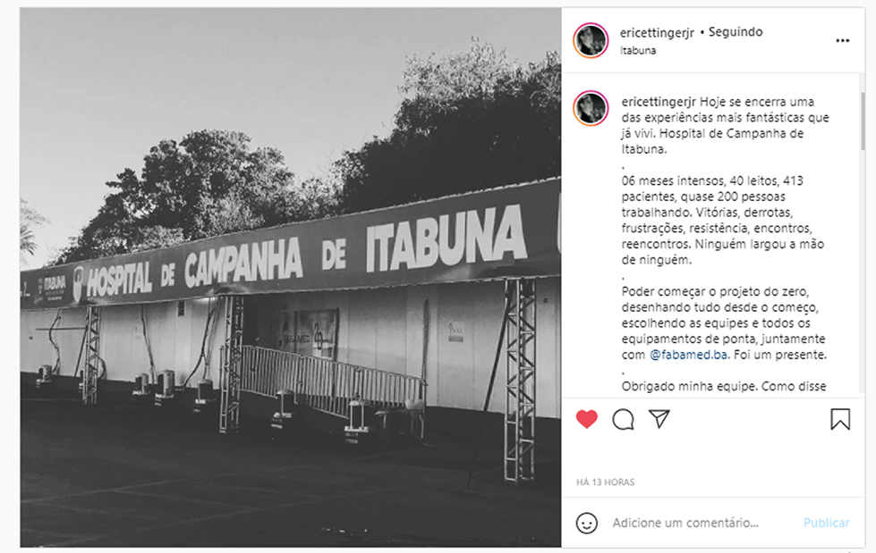Toggle the Seguindo follow status
The width and height of the screenshot is (876, 553).
[x=736, y=32]
